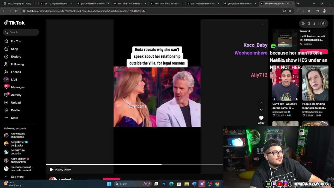Screen dimensions: 334x188
Task: Open Microsoft Edge from the taskbar
Action: pyautogui.click(x=171, y=184)
